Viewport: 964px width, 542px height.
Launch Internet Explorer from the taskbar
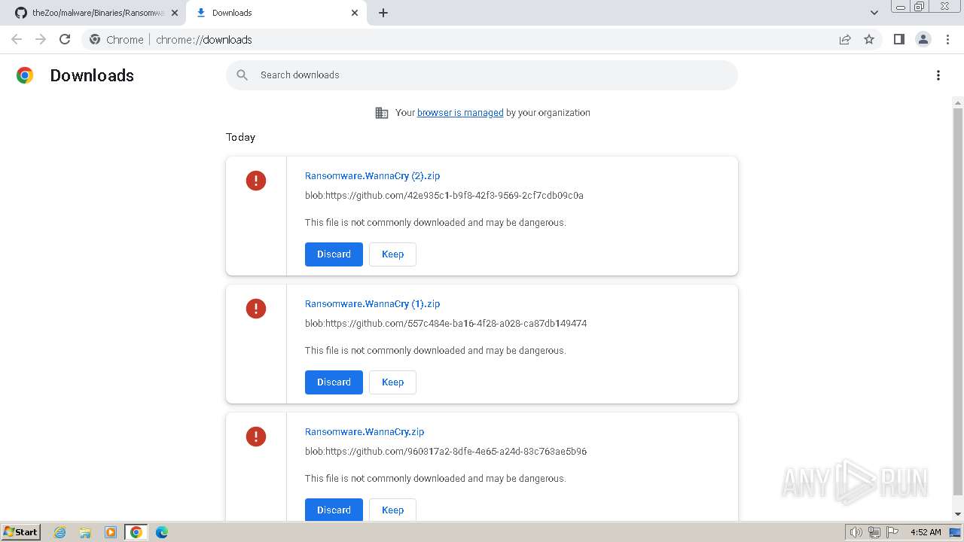coord(60,532)
